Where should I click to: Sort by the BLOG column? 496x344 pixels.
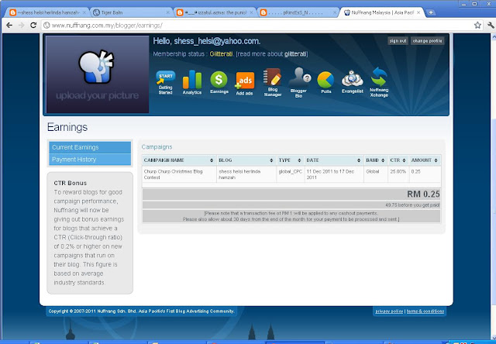point(246,160)
